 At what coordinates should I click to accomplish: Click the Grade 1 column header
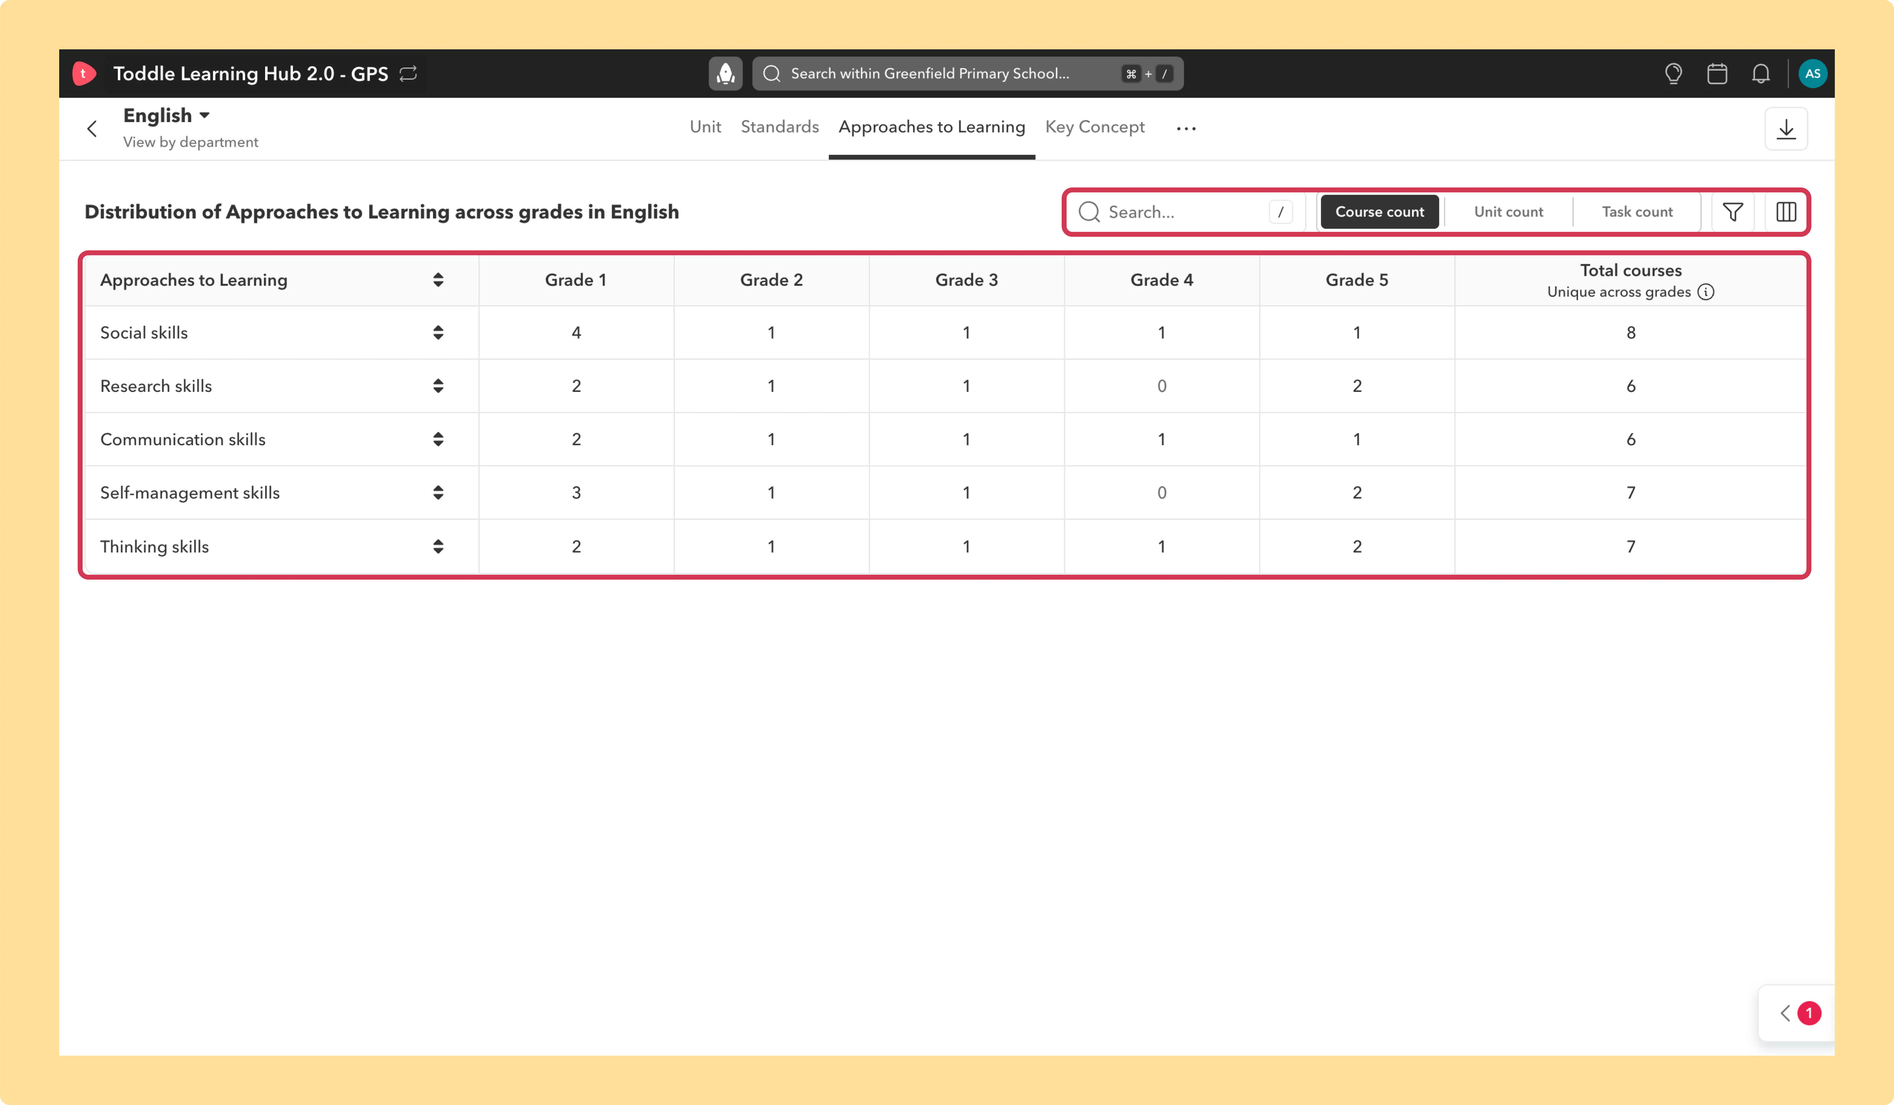pyautogui.click(x=576, y=280)
